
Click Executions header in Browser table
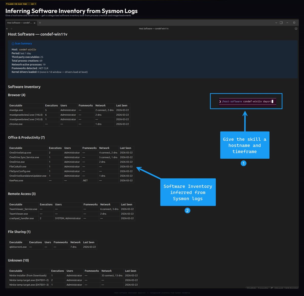coord(51,105)
